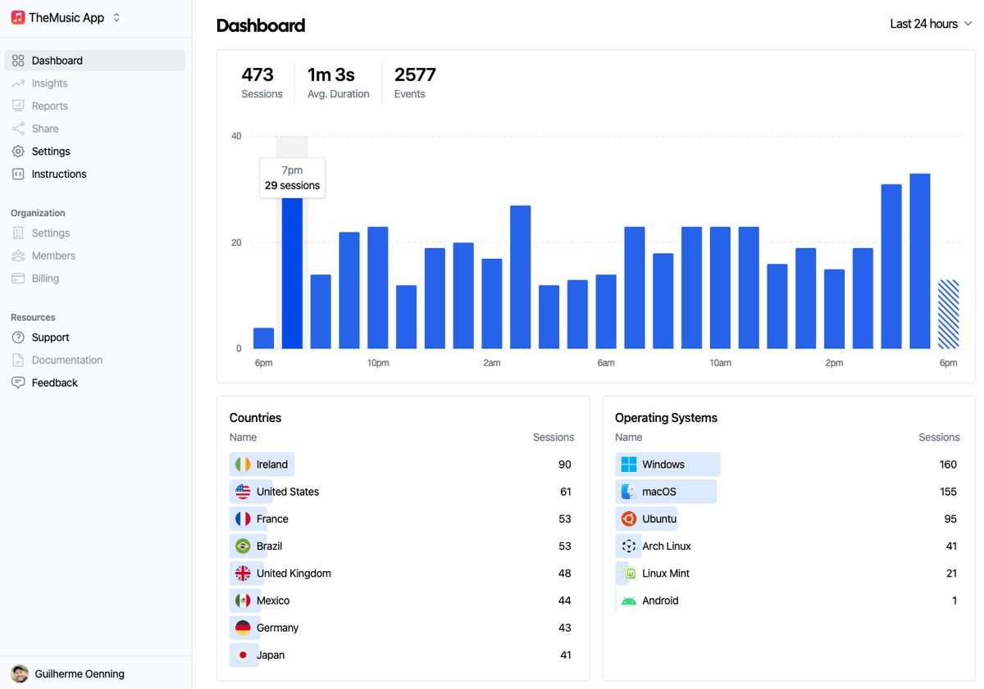Click the TheMusic App logo icon

[x=15, y=16]
